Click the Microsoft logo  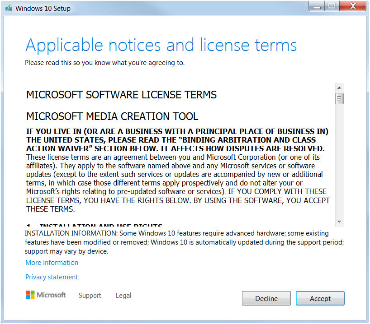coord(46,295)
